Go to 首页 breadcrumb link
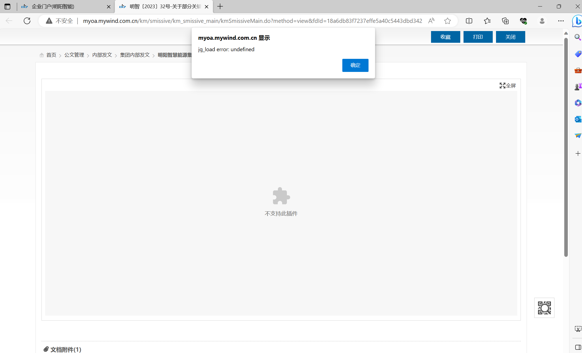This screenshot has height=353, width=582. [51, 55]
